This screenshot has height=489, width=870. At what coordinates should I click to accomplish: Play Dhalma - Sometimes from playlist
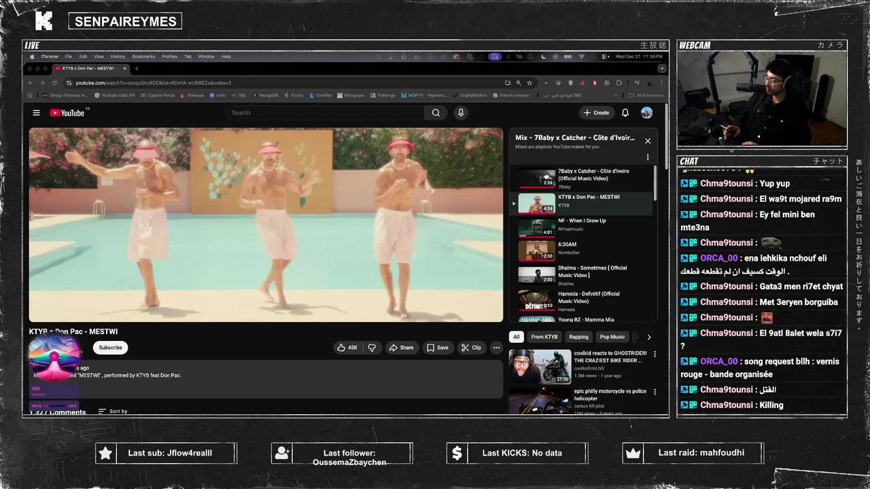(581, 275)
